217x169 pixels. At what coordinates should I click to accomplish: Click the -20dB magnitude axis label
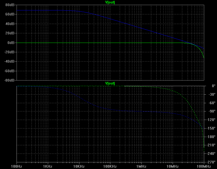point(9,52)
